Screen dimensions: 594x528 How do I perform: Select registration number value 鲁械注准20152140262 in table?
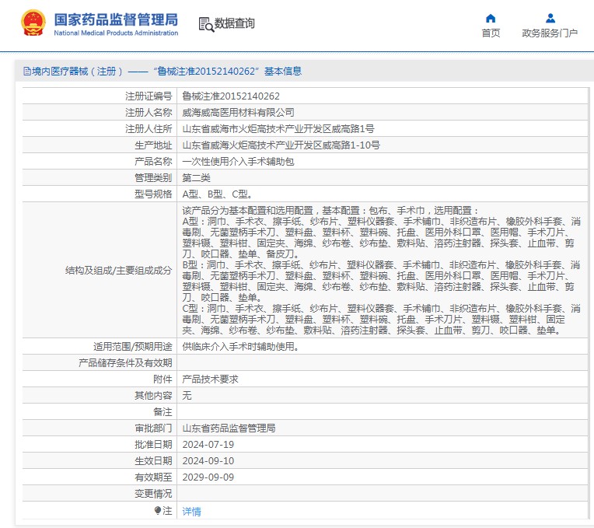(231, 96)
